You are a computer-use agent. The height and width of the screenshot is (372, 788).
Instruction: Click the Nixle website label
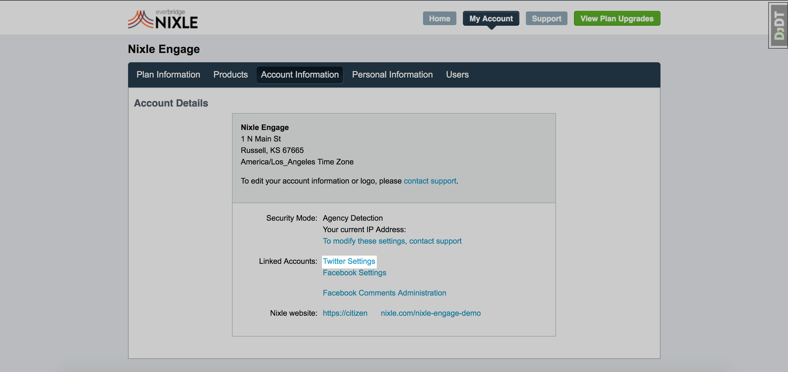(293, 313)
